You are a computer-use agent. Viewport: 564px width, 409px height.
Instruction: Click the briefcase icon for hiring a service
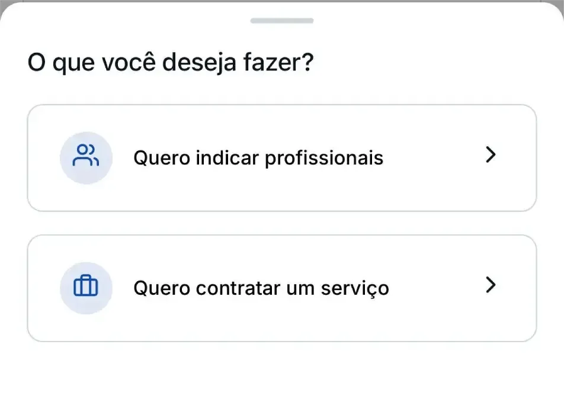tap(86, 288)
